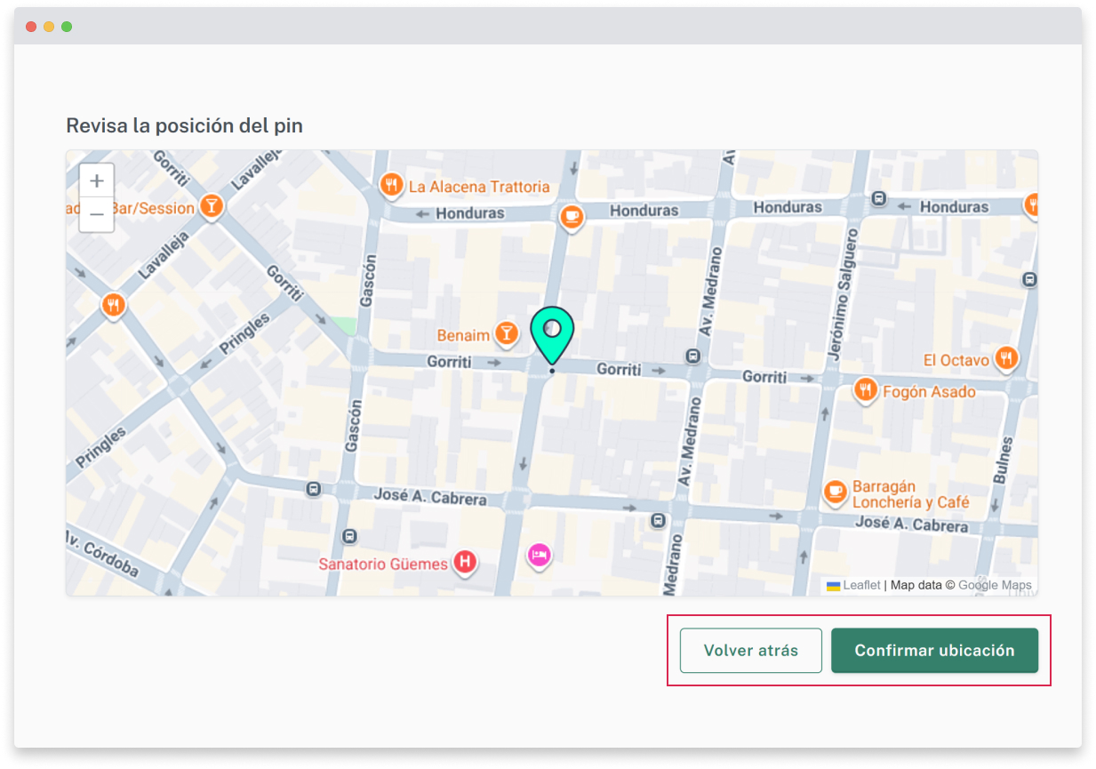Open the Sanatorio Güemes hospital marker
Viewport: 1096px width, 769px height.
(x=464, y=562)
